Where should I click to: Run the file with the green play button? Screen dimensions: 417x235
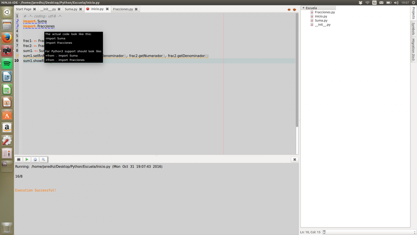coord(27,160)
